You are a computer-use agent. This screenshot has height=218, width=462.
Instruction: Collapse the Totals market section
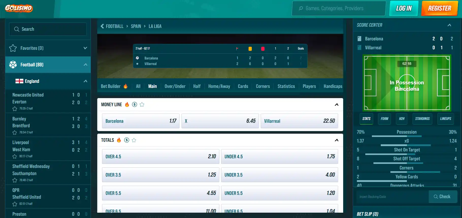tap(337, 140)
